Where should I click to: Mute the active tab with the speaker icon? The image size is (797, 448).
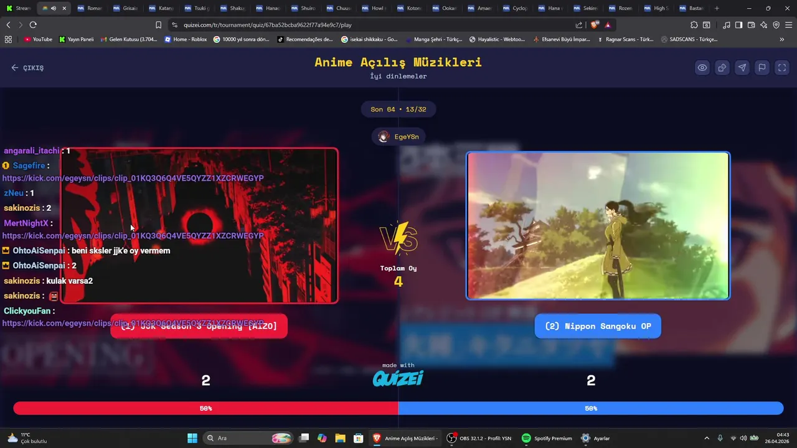53,8
